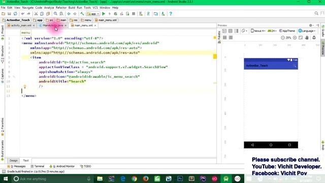Switch to the Design editor tab
The height and width of the screenshot is (183, 325).
tap(14, 161)
